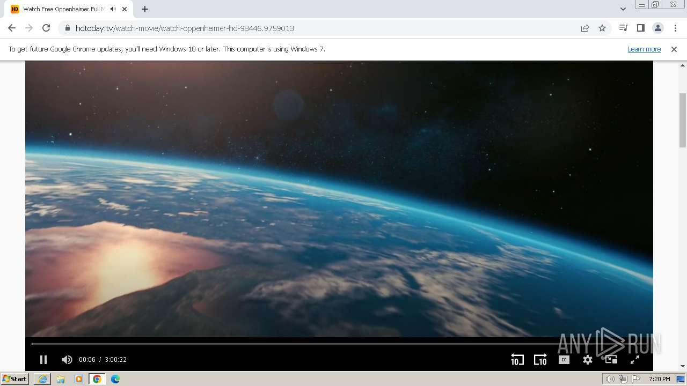
Task: Open network tray icon
Action: click(x=623, y=379)
